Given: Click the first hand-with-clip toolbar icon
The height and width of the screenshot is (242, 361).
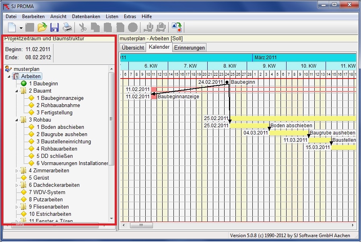Looking at the screenshot, I should coord(149,27).
